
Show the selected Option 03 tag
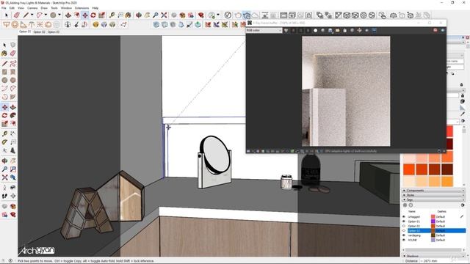coord(403,231)
